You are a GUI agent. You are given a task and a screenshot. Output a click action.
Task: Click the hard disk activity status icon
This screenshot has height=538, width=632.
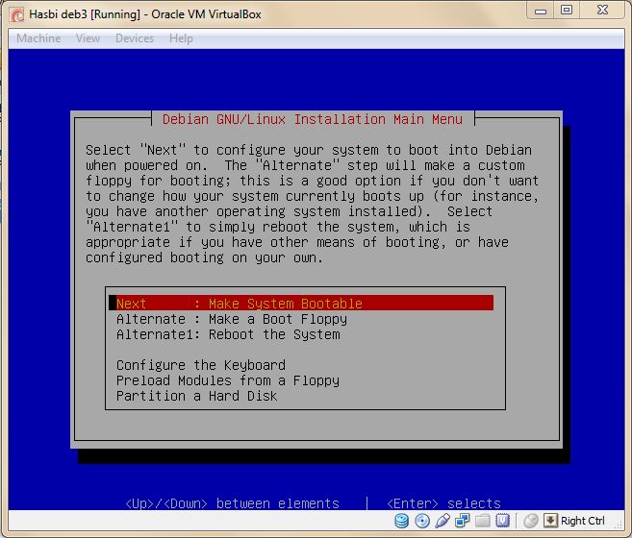coord(401,521)
